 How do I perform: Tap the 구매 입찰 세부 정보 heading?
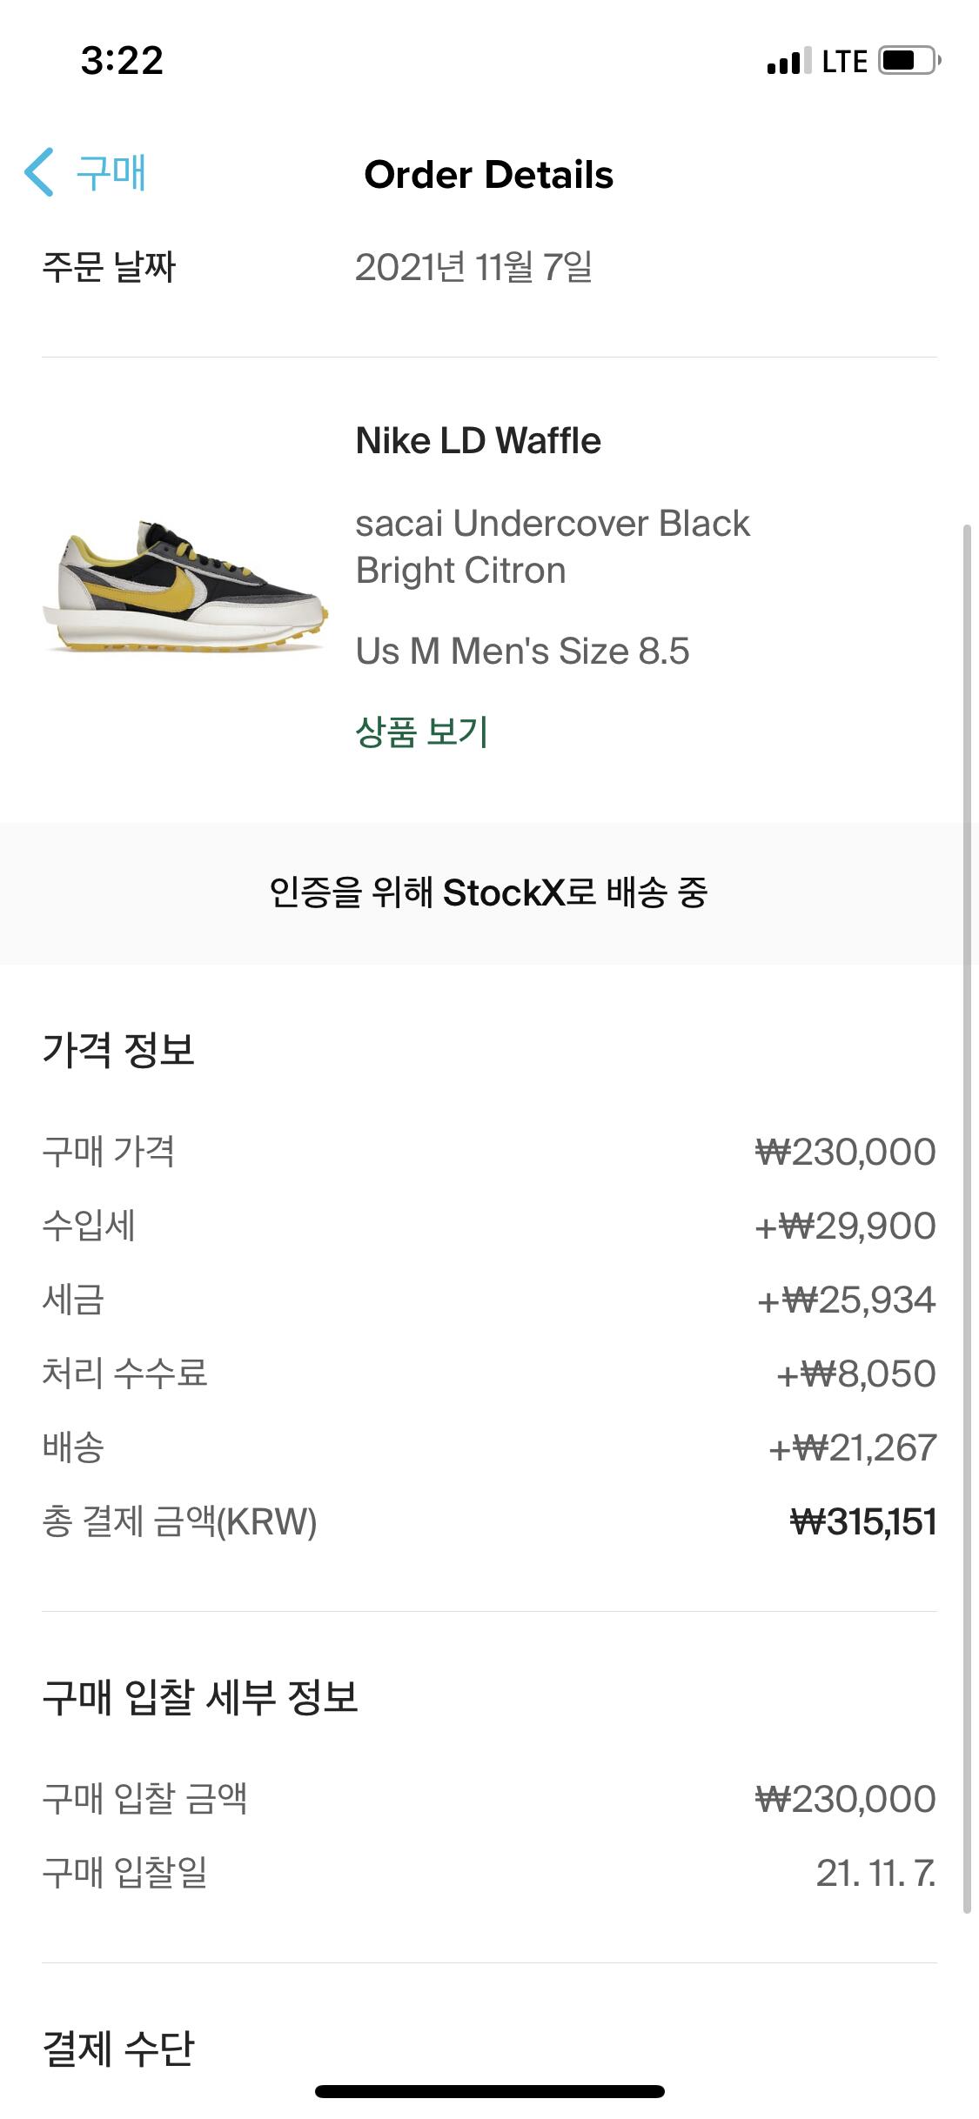coord(200,1697)
